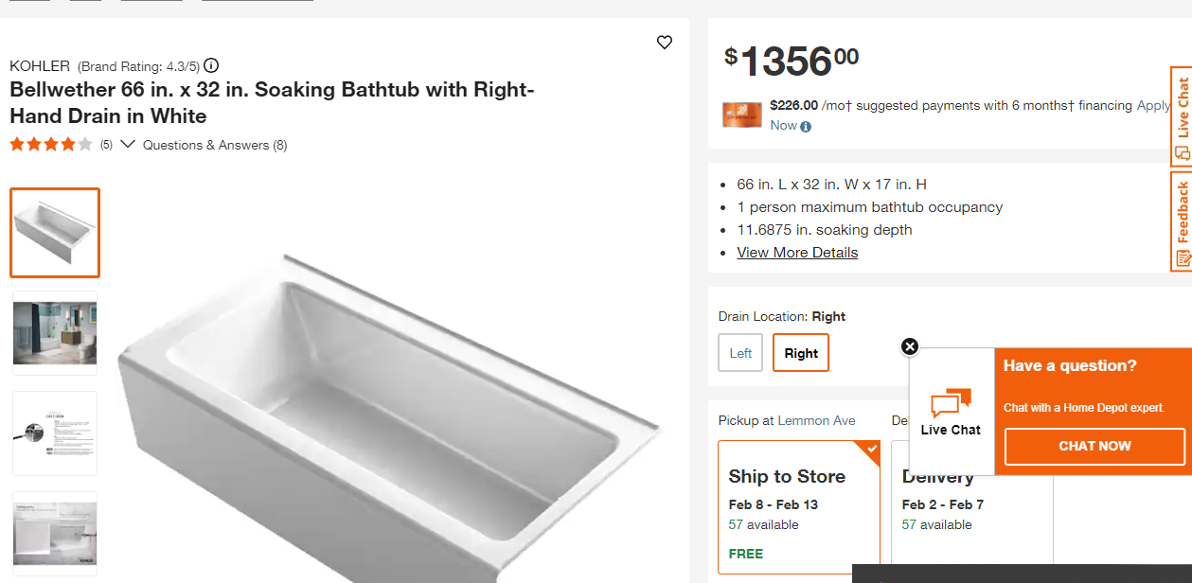The image size is (1192, 583).
Task: View the bathroom scene thumbnail
Action: coord(55,333)
